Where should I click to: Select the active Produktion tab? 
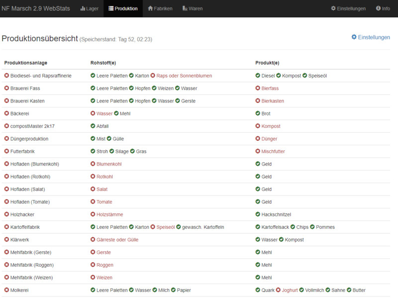click(123, 8)
